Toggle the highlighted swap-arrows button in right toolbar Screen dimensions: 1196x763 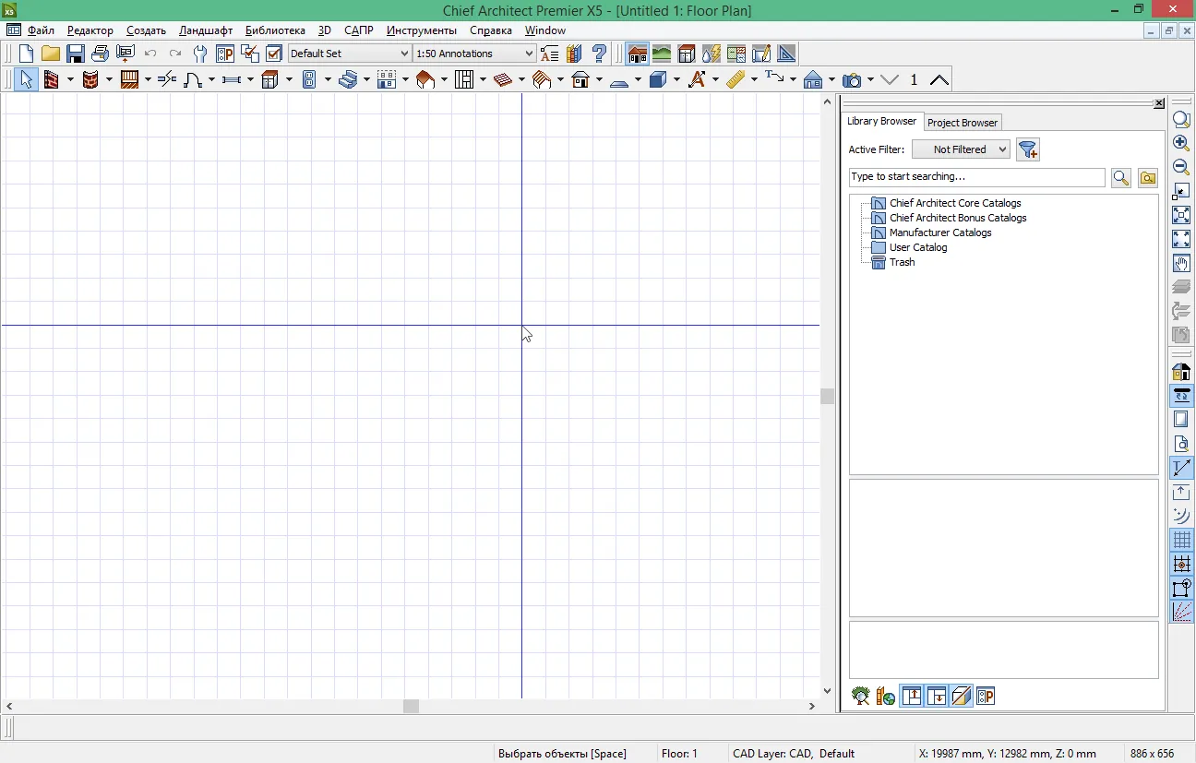tap(1180, 396)
